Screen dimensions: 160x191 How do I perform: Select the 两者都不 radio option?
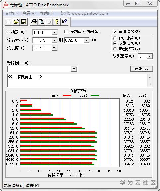(115, 49)
